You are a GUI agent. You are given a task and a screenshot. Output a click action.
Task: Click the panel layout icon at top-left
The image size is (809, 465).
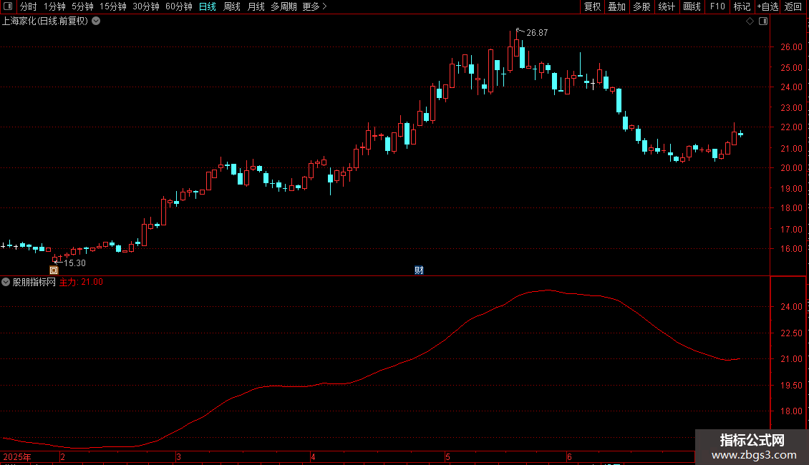pos(9,6)
